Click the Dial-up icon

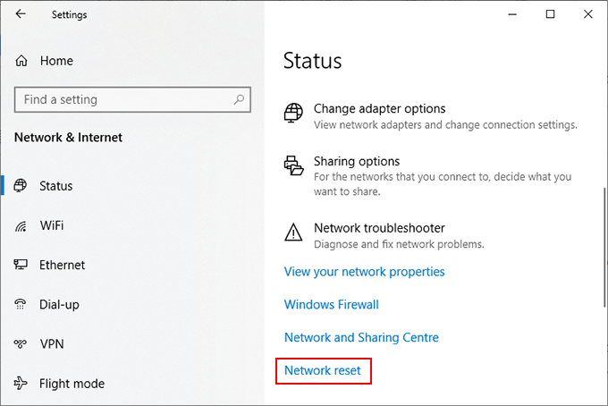21,304
